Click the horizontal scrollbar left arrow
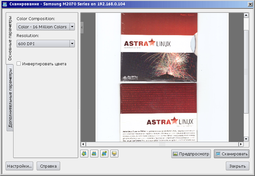This screenshot has width=255, height=176. (83, 144)
